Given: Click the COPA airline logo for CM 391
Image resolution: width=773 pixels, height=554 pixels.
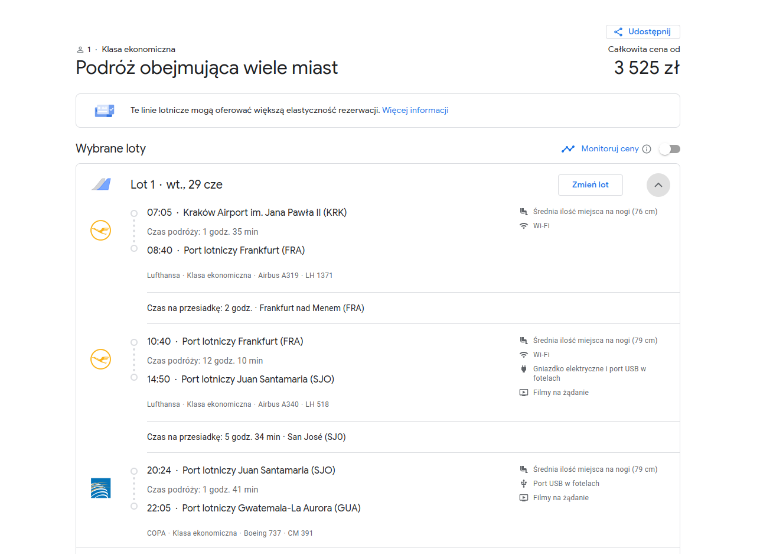Looking at the screenshot, I should pos(100,488).
